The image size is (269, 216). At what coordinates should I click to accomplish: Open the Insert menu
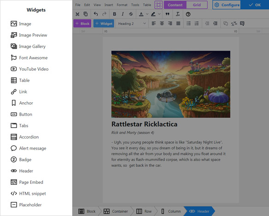click(109, 5)
